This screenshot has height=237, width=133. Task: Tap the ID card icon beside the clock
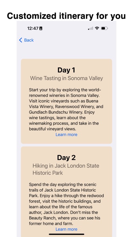(41, 28)
